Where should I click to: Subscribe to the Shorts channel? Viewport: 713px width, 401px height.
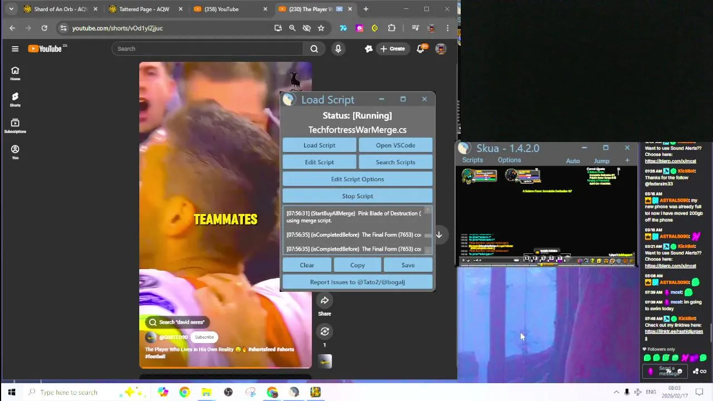[x=204, y=337]
